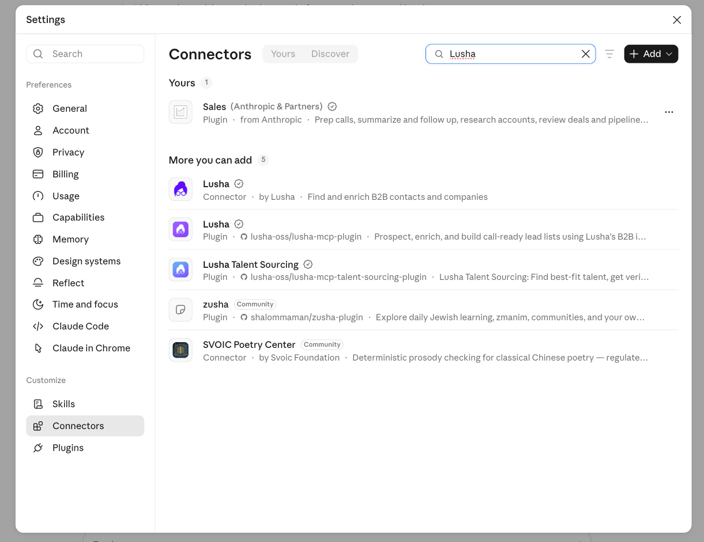This screenshot has height=542, width=704.
Task: Click the SVOIC Poetry Center logo
Action: coord(180,350)
